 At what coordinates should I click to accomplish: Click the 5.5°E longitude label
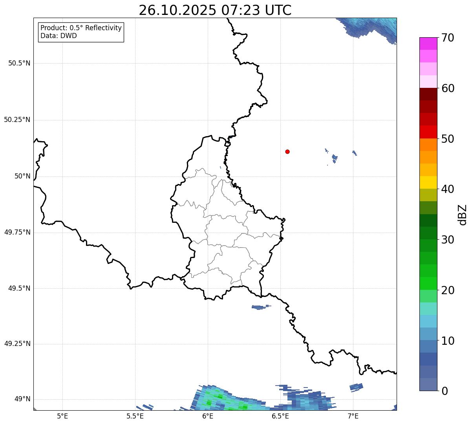coord(135,416)
